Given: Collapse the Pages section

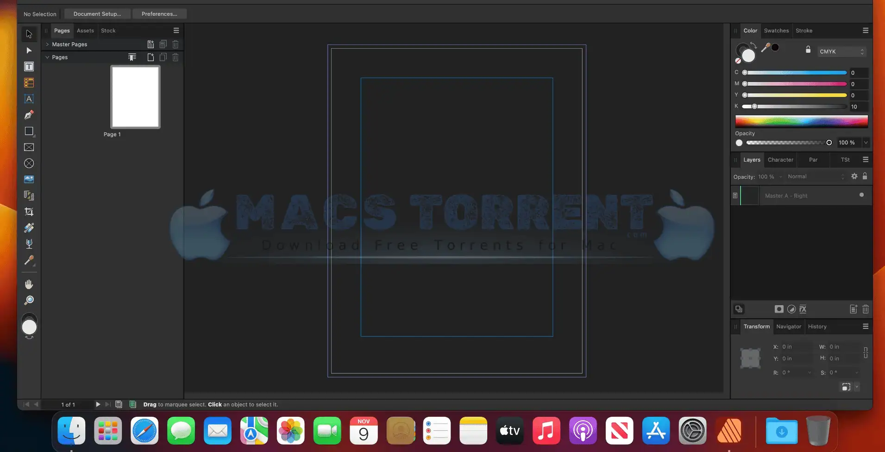Looking at the screenshot, I should 47,57.
